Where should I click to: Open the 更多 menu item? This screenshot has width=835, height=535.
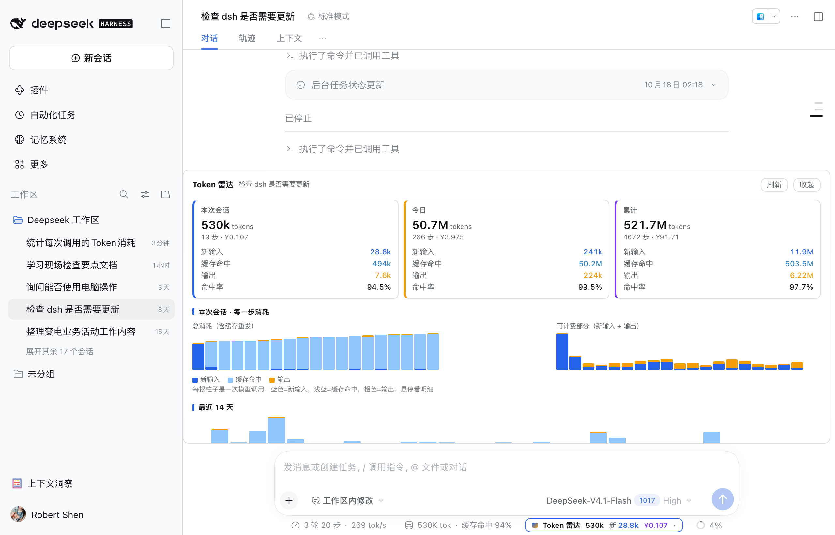[32, 164]
